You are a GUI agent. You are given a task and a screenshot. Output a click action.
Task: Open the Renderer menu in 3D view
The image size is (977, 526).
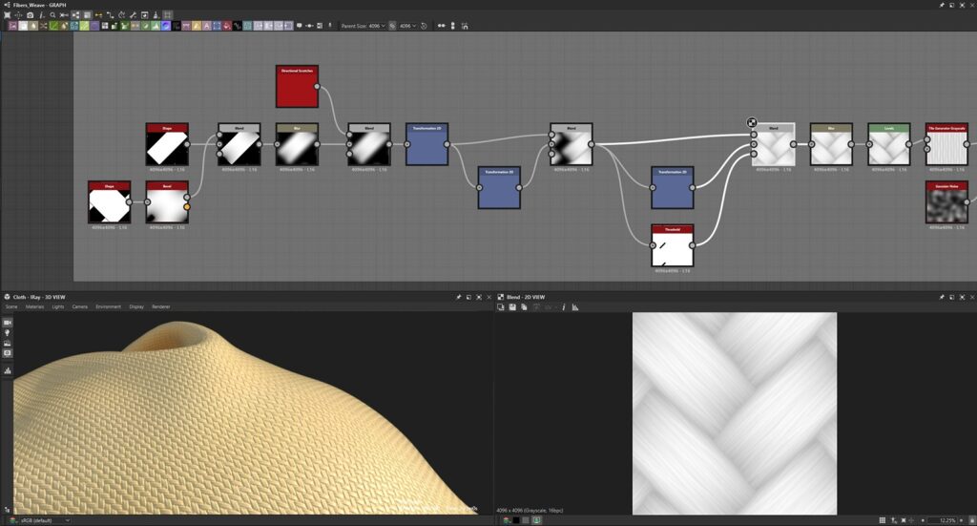pyautogui.click(x=161, y=306)
